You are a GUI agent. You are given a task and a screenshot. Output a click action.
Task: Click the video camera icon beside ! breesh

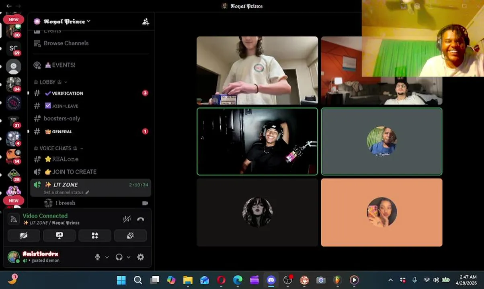point(145,203)
